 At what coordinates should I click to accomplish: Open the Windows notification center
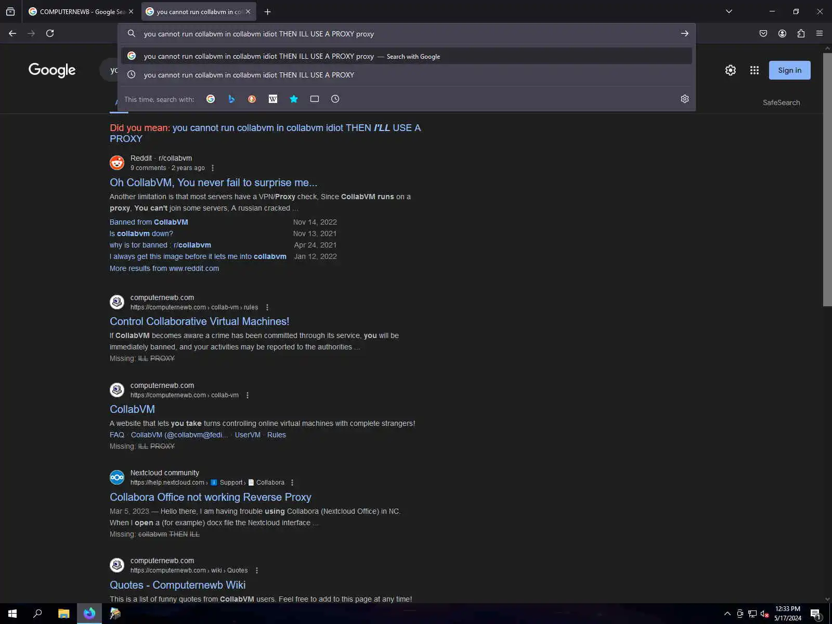tap(815, 614)
